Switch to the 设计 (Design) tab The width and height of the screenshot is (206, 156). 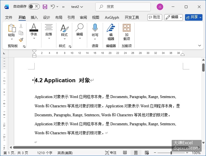point(47,17)
